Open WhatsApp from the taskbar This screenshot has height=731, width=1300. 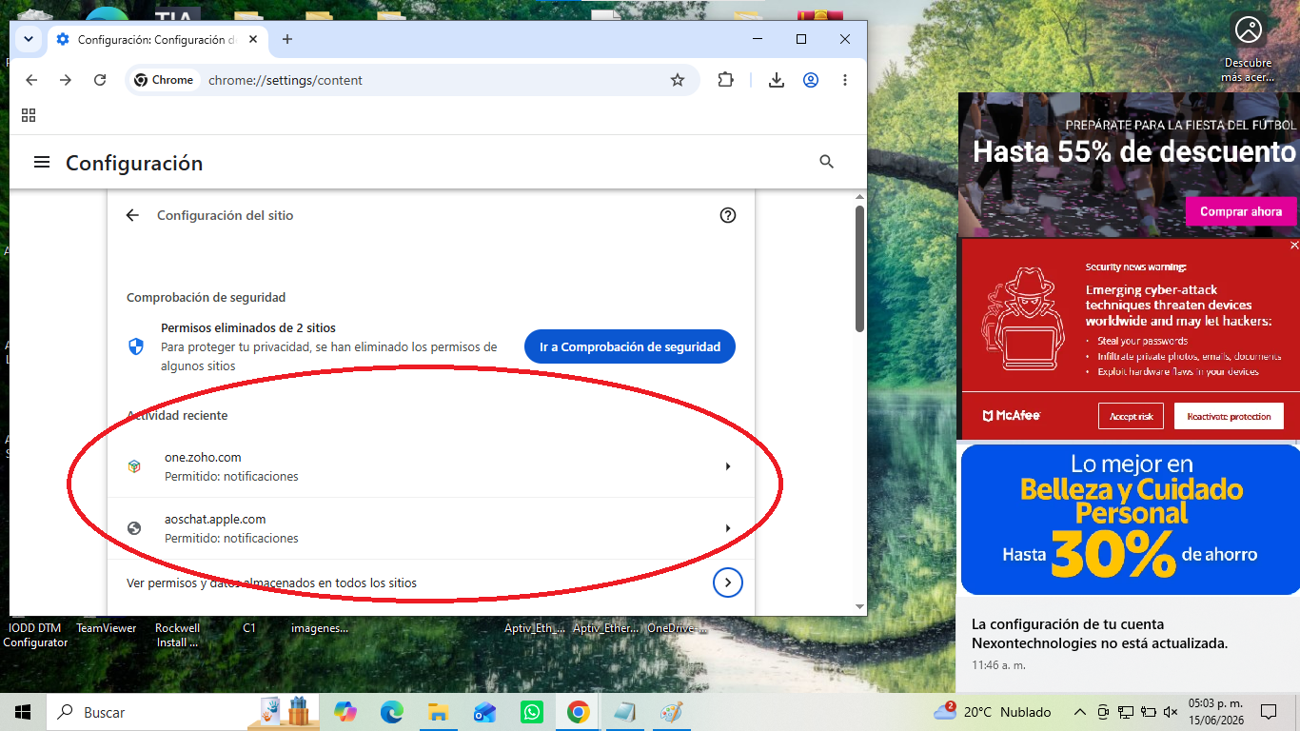[531, 712]
